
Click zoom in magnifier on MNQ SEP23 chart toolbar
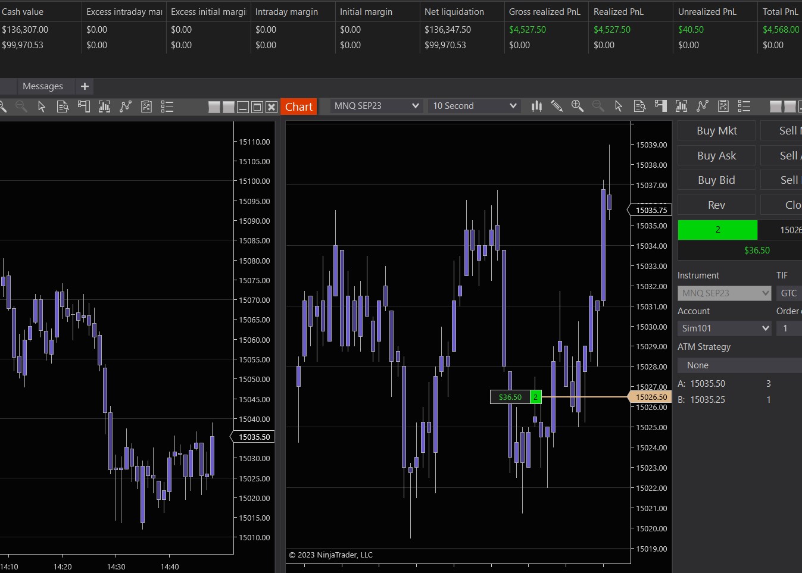577,106
